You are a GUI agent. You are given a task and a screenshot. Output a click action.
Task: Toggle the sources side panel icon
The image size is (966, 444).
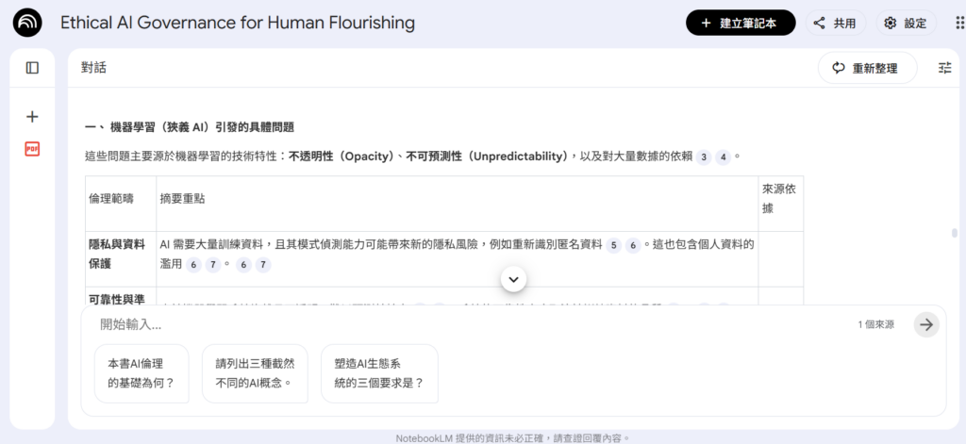pyautogui.click(x=32, y=68)
